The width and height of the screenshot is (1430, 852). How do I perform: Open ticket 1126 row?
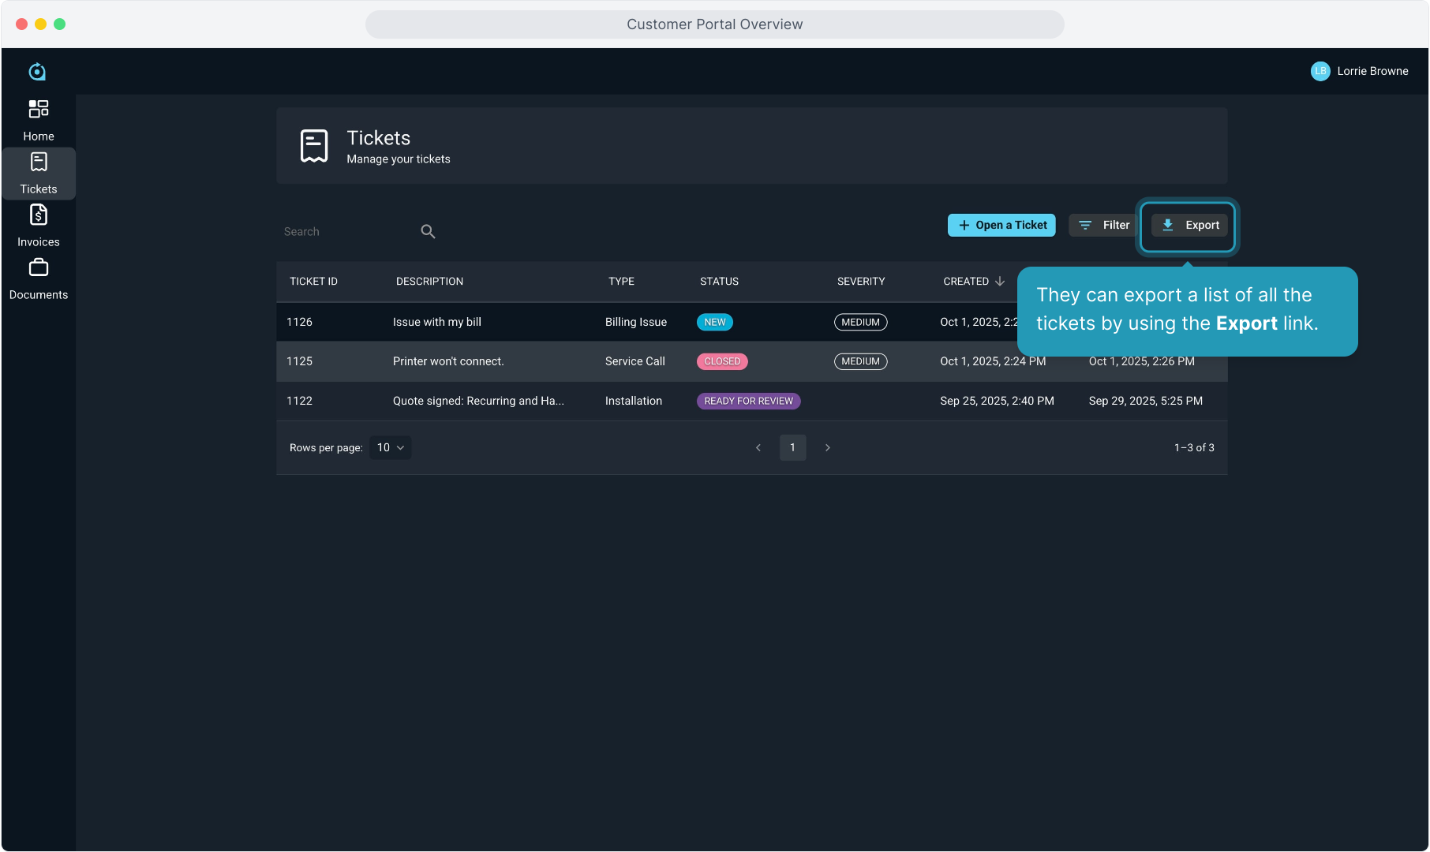[x=436, y=322]
